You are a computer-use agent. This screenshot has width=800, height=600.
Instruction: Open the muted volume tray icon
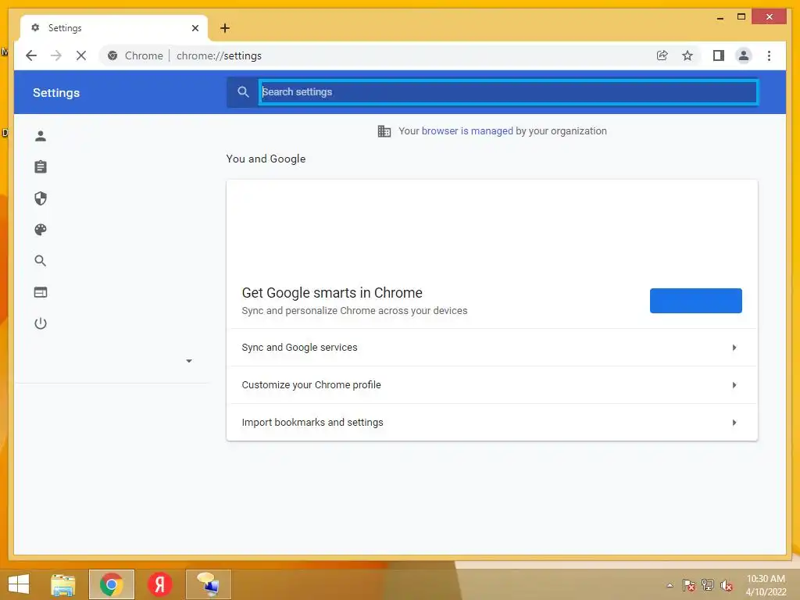click(x=727, y=585)
